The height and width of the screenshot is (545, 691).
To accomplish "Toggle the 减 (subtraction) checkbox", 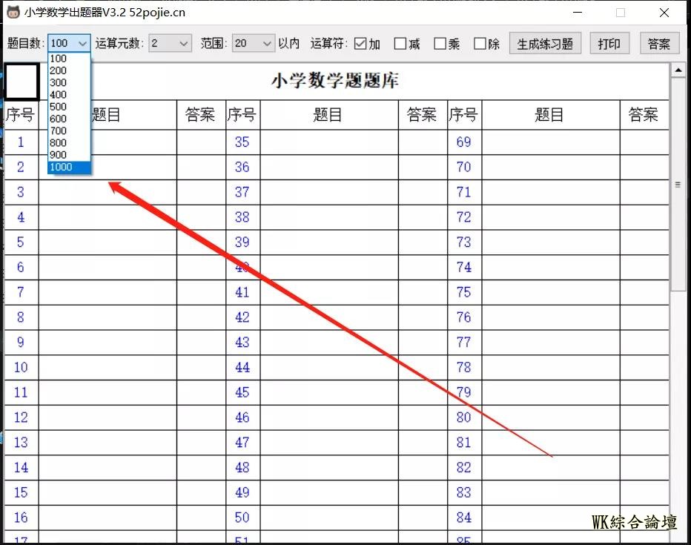I will [x=400, y=44].
